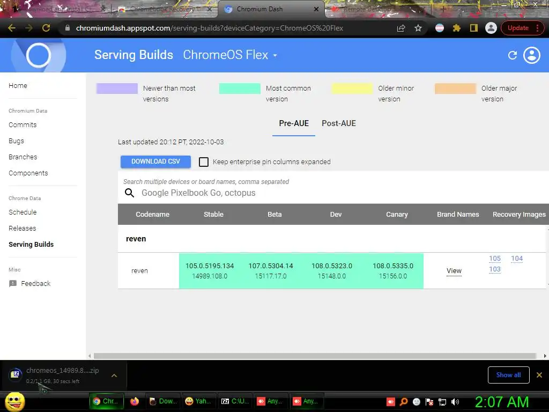549x412 pixels.
Task: Open the striped flag extension icon
Action: [440, 28]
